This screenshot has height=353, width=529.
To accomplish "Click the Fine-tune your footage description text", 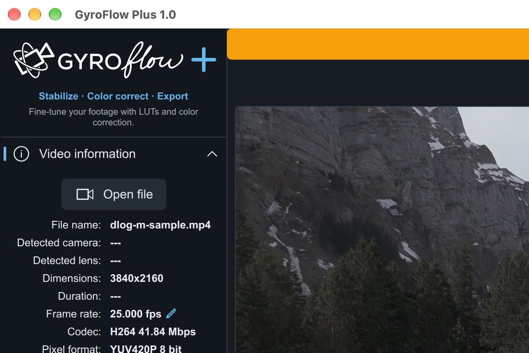I will 113,117.
